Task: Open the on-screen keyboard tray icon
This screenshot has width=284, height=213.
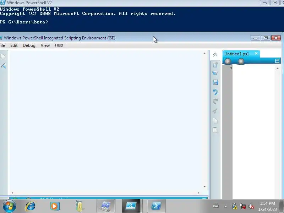Action: pos(216,206)
